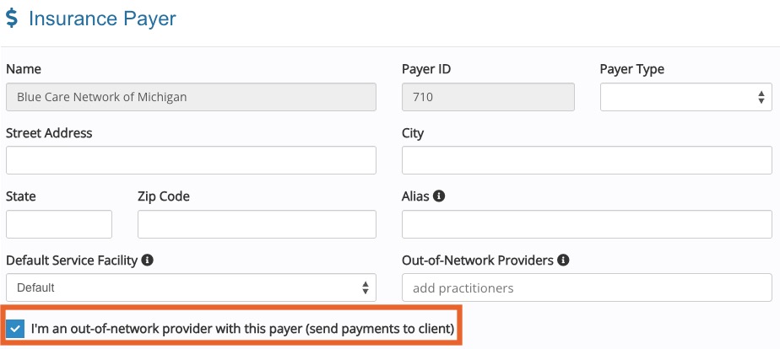The image size is (780, 349).
Task: Open the Payer Type dropdown
Action: pos(686,97)
